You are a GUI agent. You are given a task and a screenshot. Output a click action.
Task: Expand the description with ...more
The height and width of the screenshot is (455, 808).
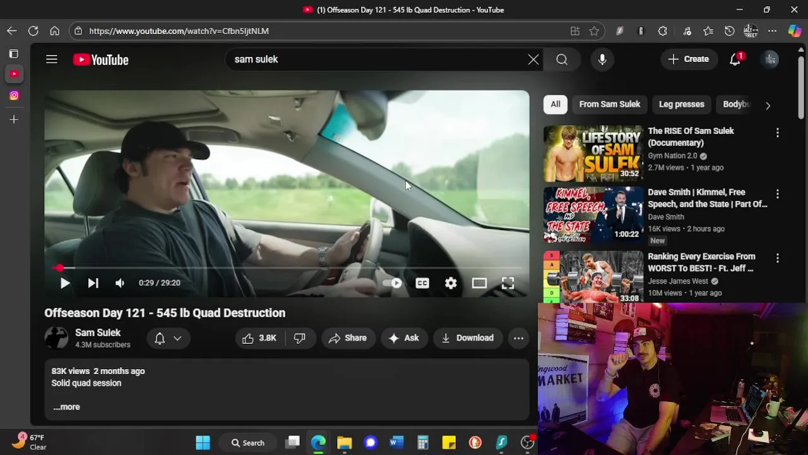tap(66, 407)
